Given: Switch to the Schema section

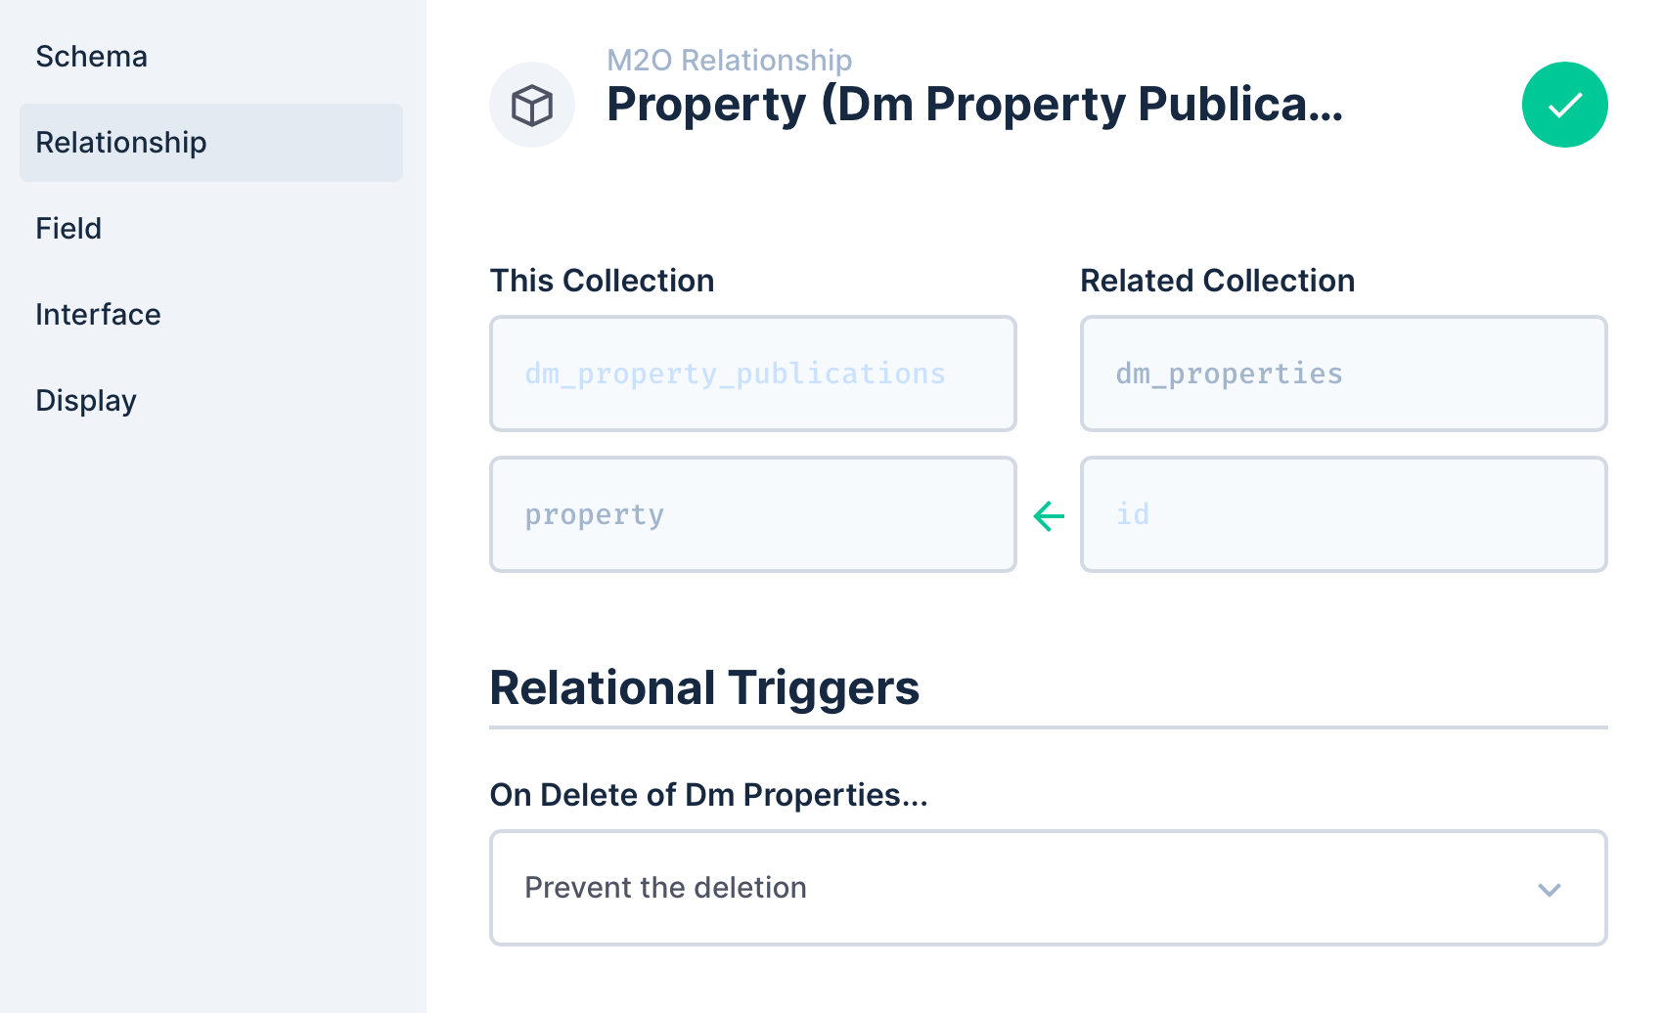Looking at the screenshot, I should tap(91, 56).
